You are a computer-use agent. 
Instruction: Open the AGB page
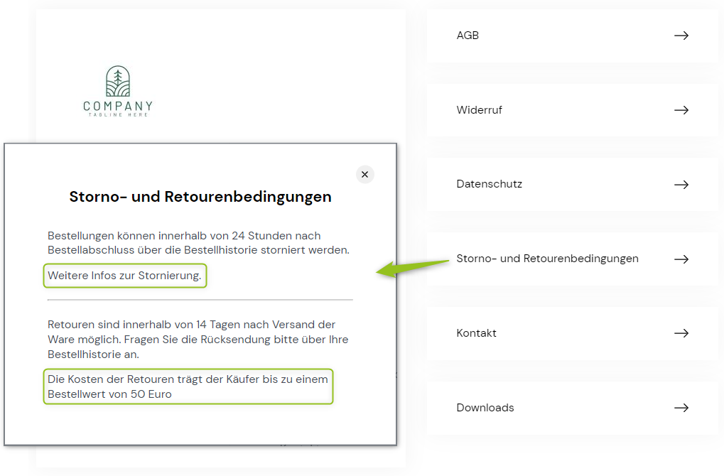[573, 36]
